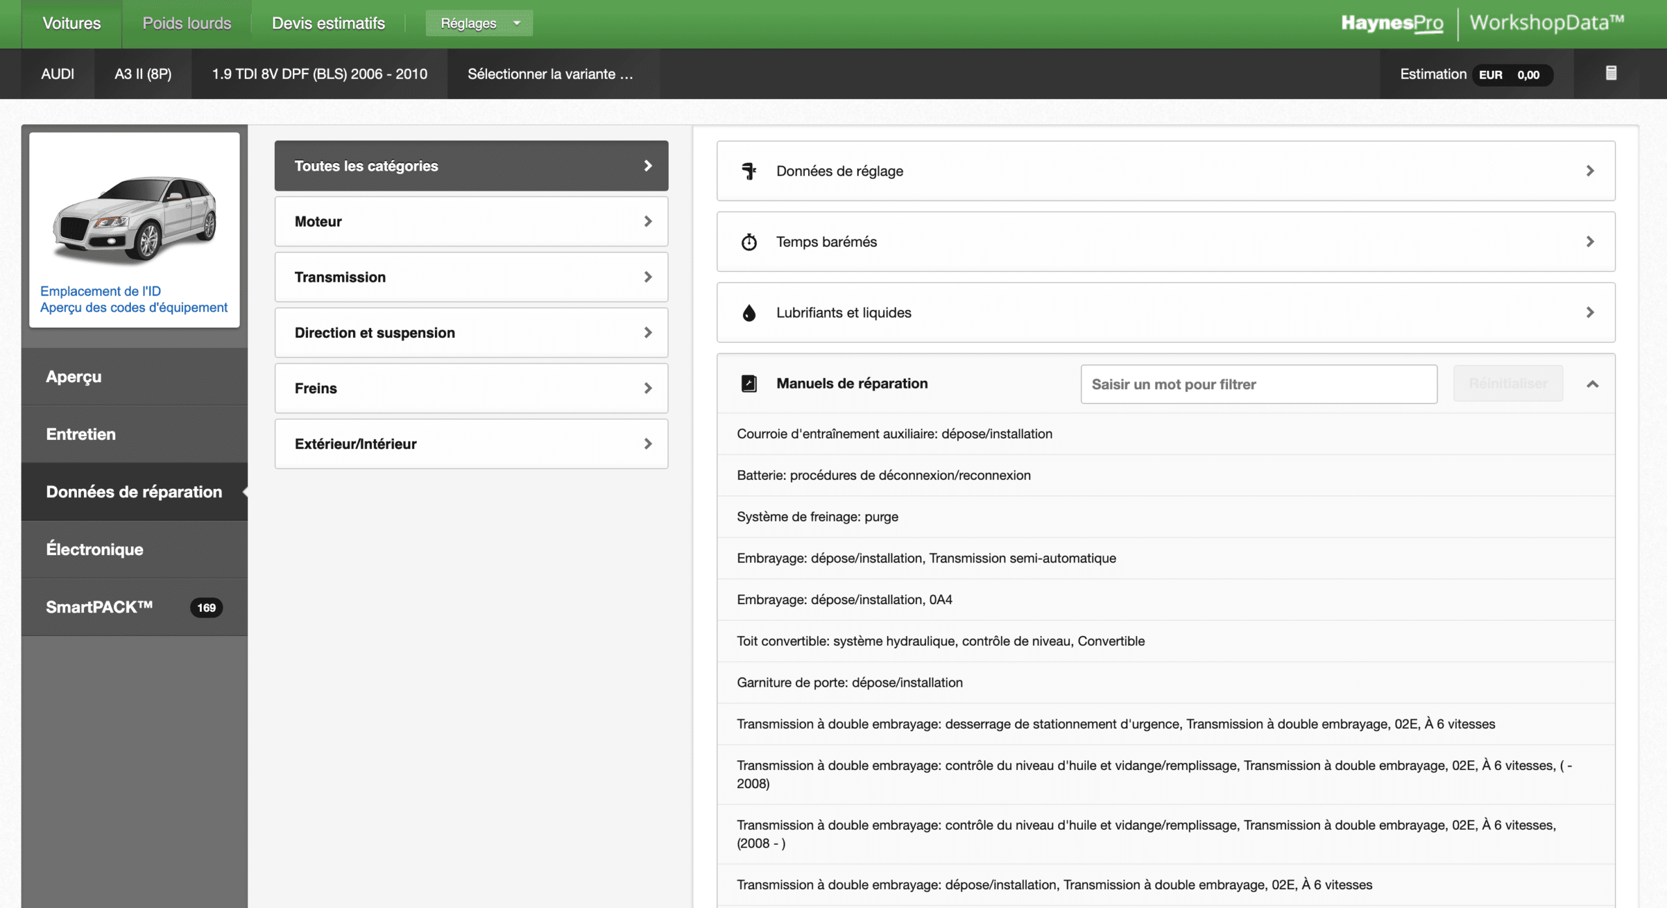
Task: Open Sélectionner la variante selector
Action: pos(550,74)
